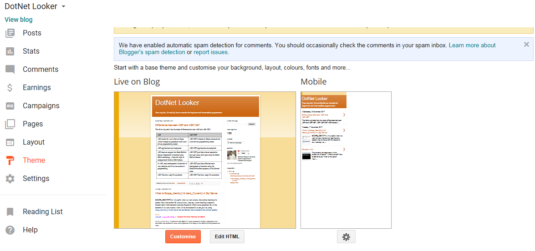Click the Settings gear icon in sidebar
The width and height of the screenshot is (535, 251).
tap(10, 178)
